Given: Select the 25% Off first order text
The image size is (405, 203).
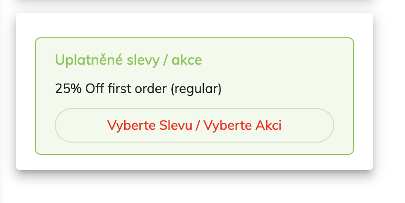Looking at the screenshot, I should pos(138,88).
